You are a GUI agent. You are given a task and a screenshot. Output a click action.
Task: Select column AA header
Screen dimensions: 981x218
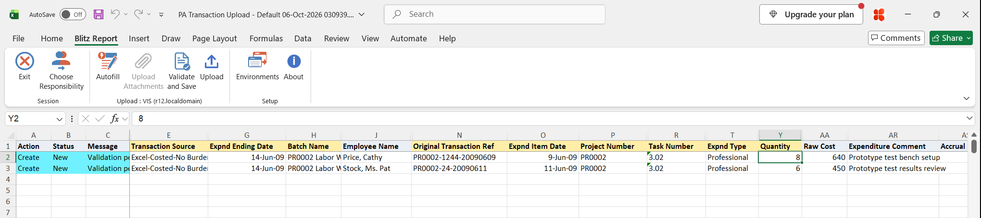[824, 135]
